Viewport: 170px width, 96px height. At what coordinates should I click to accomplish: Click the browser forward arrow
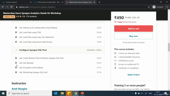click(7, 7)
